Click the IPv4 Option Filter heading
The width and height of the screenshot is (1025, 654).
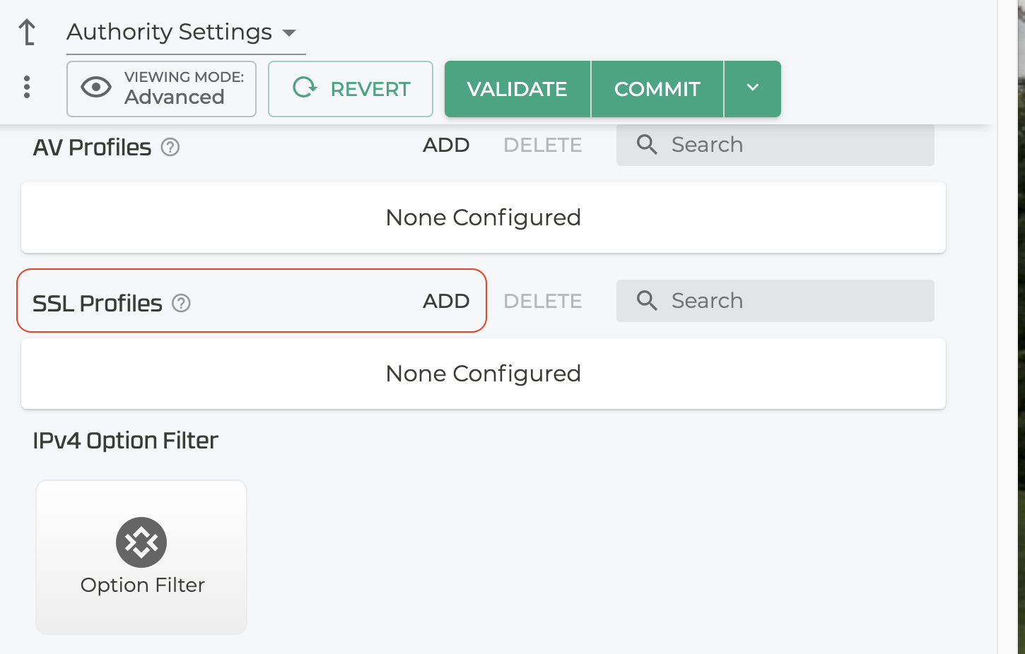coord(125,441)
